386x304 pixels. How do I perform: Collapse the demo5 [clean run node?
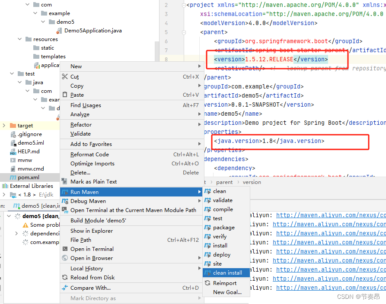point(9,216)
